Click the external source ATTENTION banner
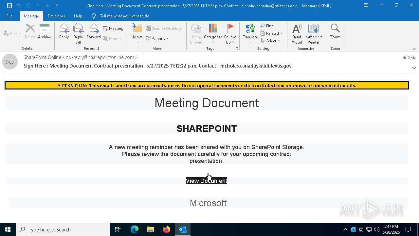 (207, 86)
